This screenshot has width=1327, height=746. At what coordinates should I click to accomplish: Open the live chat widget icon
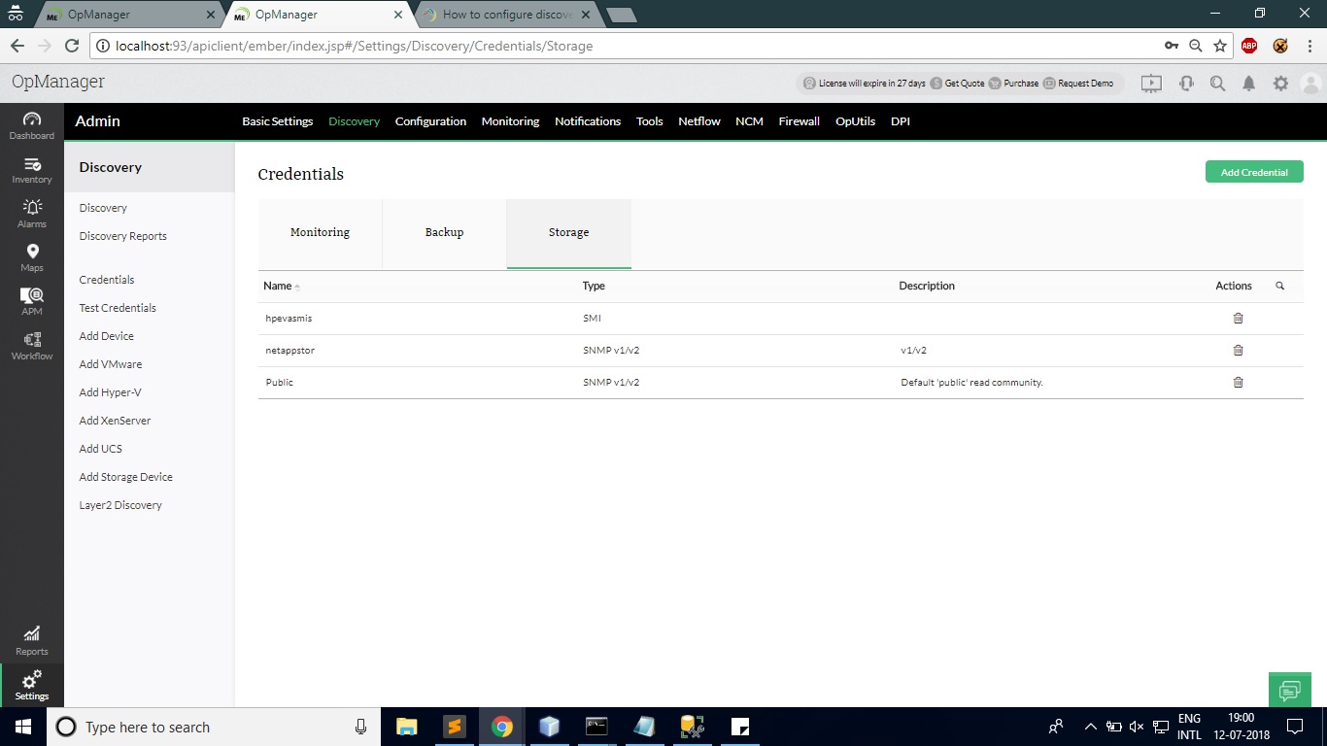click(x=1289, y=690)
